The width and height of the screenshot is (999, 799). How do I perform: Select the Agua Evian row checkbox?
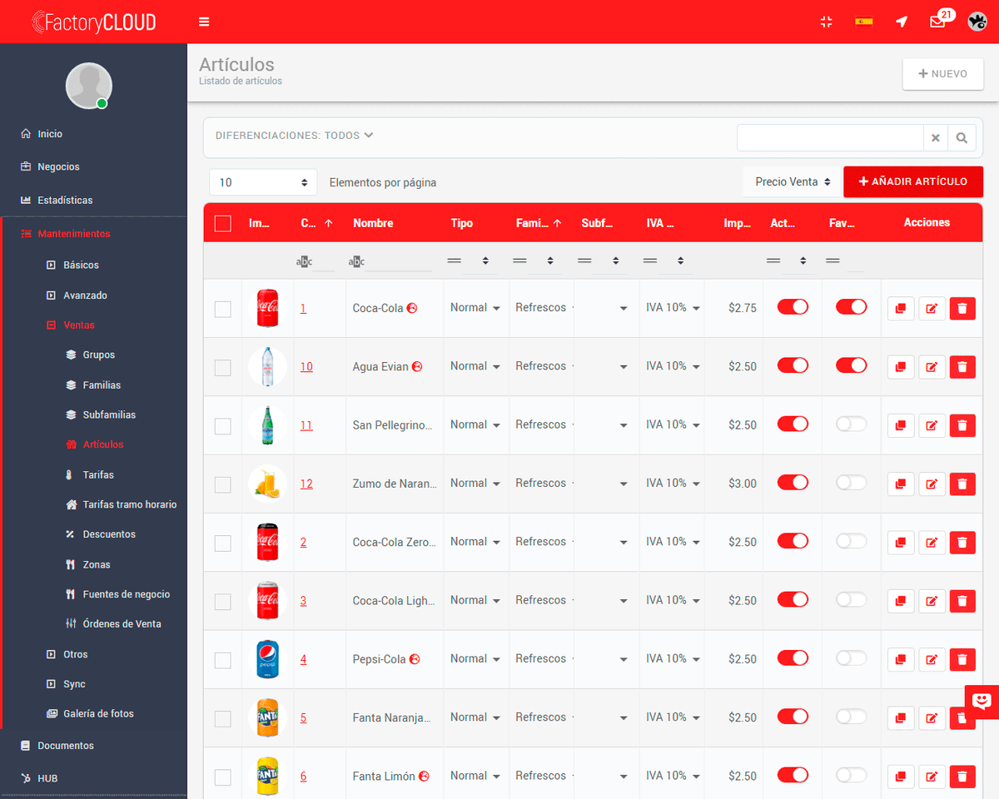(x=222, y=367)
